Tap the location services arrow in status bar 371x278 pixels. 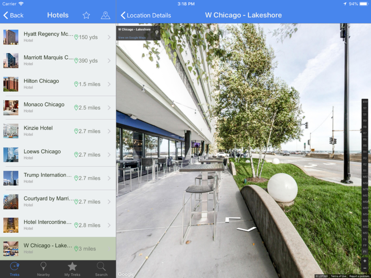[345, 4]
